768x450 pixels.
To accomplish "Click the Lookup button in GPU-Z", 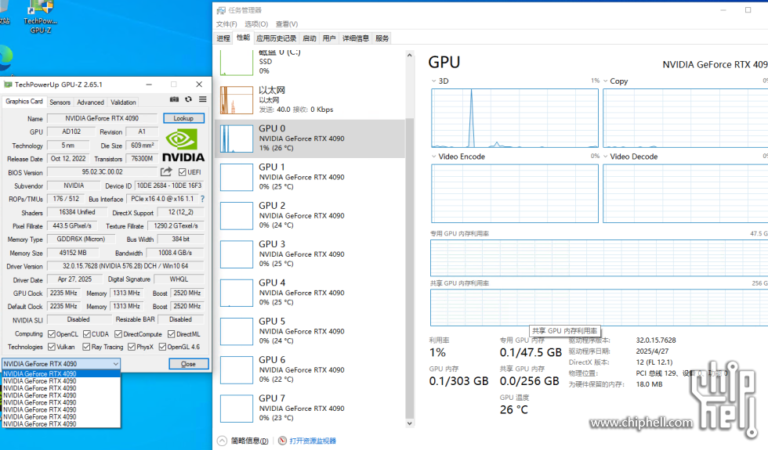I will (183, 118).
